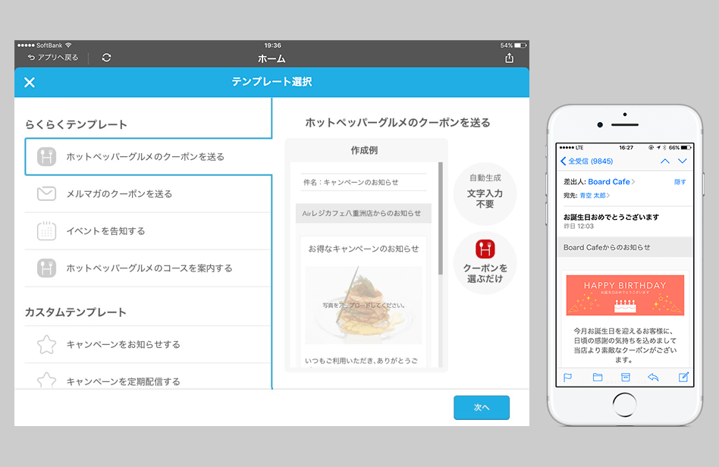Select イベントを告知する template
Image resolution: width=719 pixels, height=467 pixels.
pyautogui.click(x=148, y=231)
